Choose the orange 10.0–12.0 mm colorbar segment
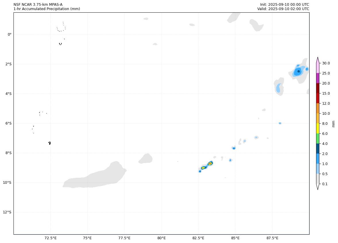338x243 pixels. coord(318,108)
